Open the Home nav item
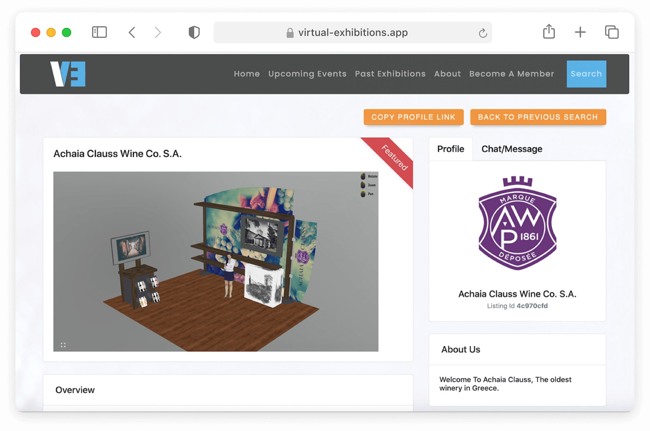 [x=247, y=74]
